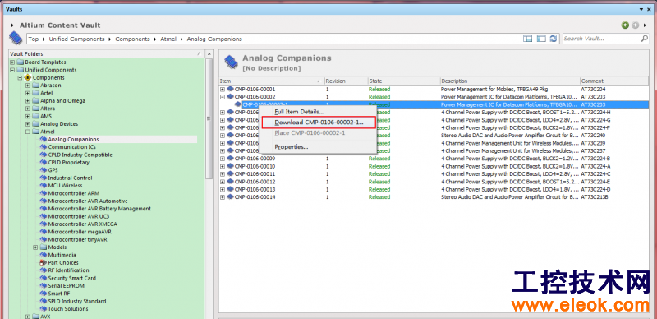Click Atmel in the breadcrumb path
This screenshot has height=319, width=657.
pyautogui.click(x=168, y=39)
